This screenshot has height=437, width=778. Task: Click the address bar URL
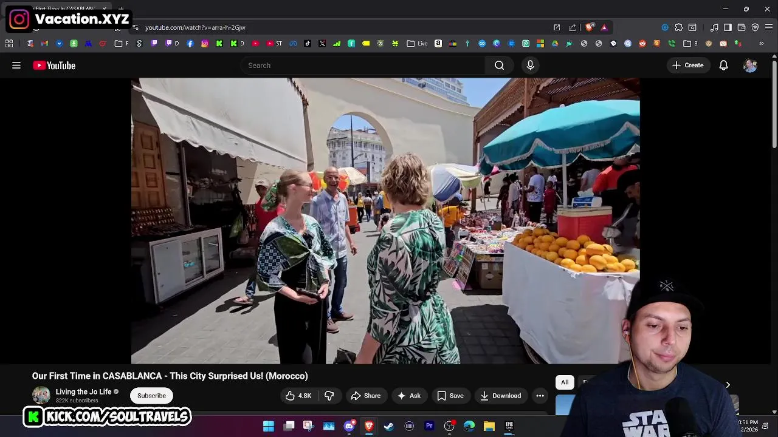click(195, 27)
